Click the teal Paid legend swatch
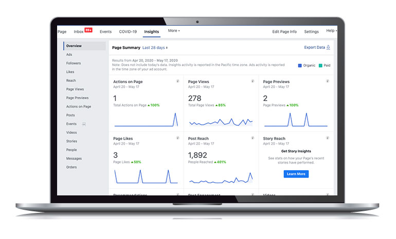The image size is (396, 239). pos(319,65)
